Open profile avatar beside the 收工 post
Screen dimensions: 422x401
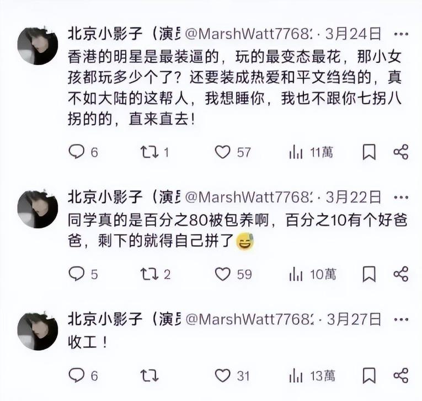tap(38, 331)
